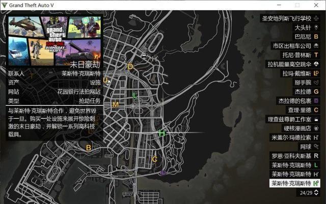
Task: Click the airport plane marker on map
Action: [43, 180]
